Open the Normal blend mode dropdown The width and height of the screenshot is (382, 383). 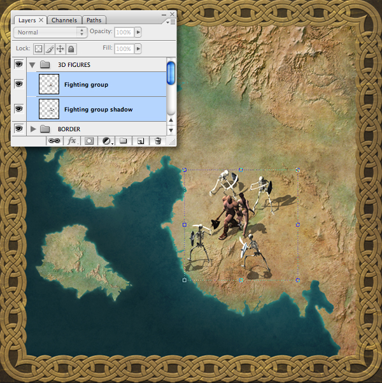click(x=50, y=33)
